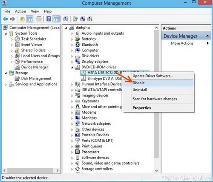Screen dimensions: 213x182
Task: Click the Scan for hardware changes toolbar icon
Action: coord(66,19)
